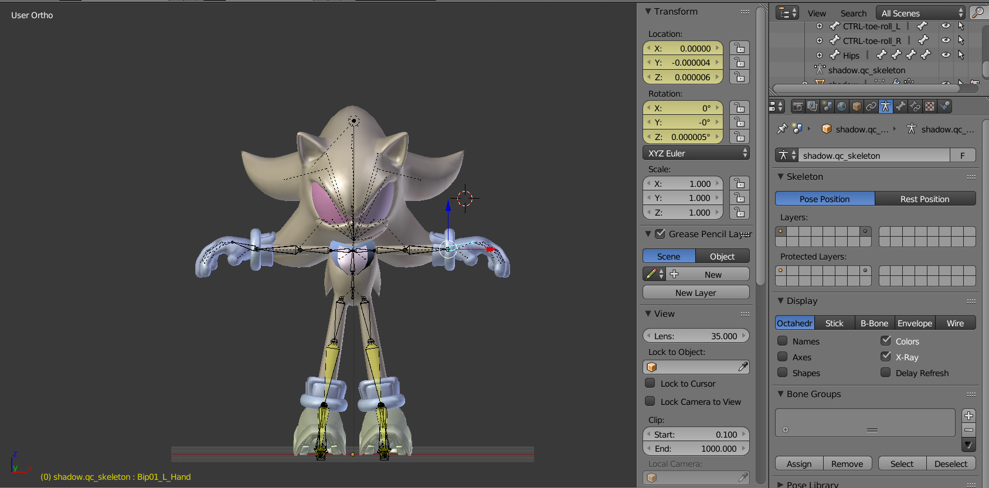
Task: Lock the Location Z axis
Action: coord(740,77)
